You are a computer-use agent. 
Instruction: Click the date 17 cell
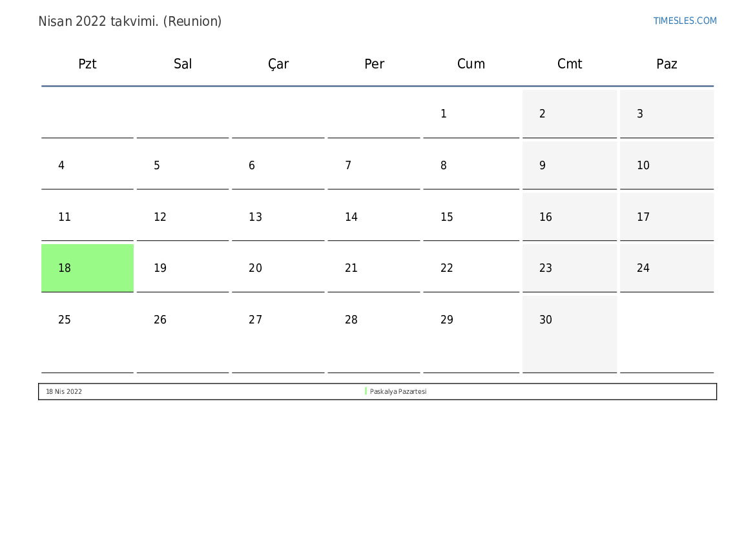click(x=667, y=217)
